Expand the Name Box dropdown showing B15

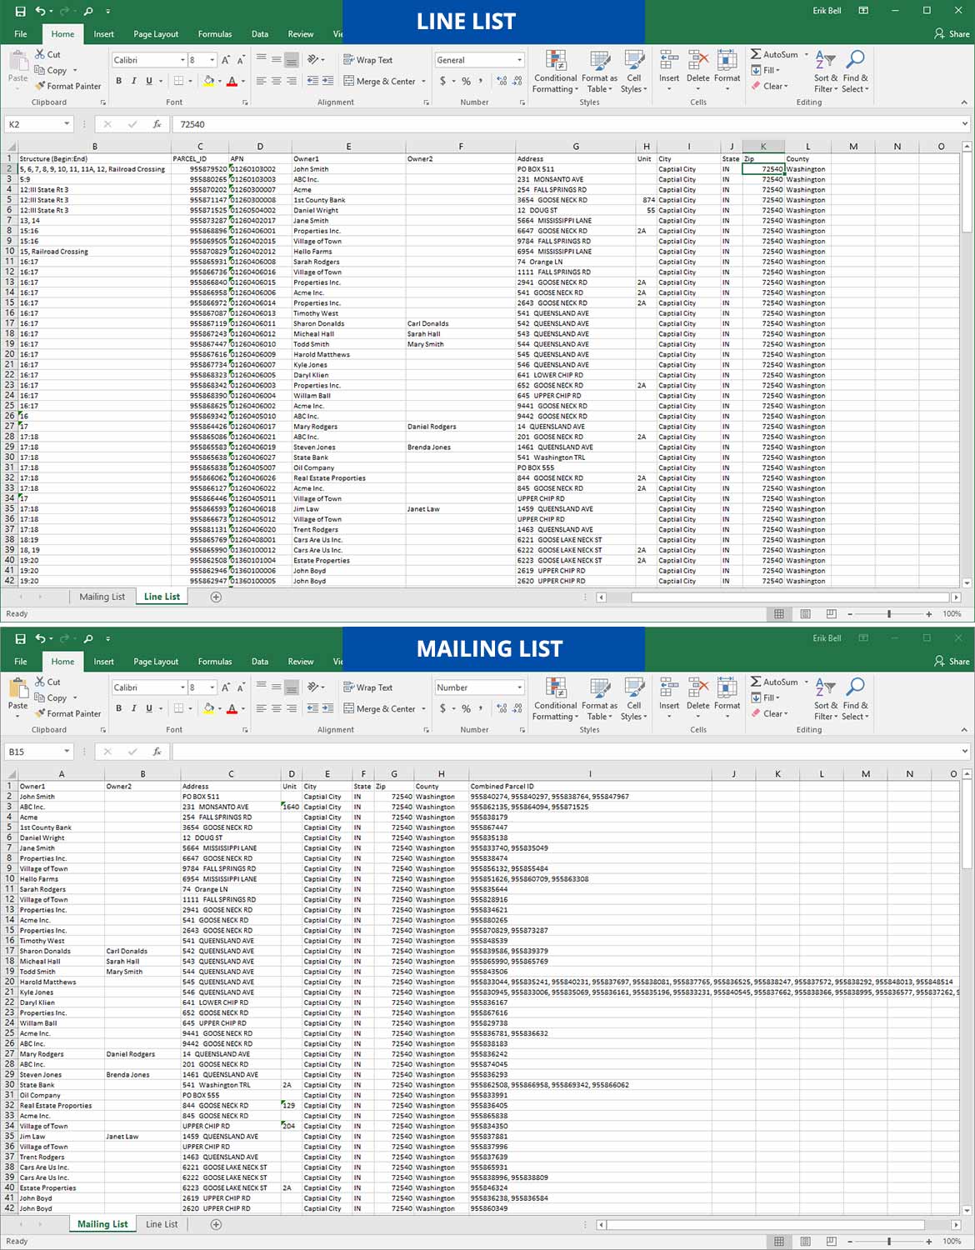[67, 752]
